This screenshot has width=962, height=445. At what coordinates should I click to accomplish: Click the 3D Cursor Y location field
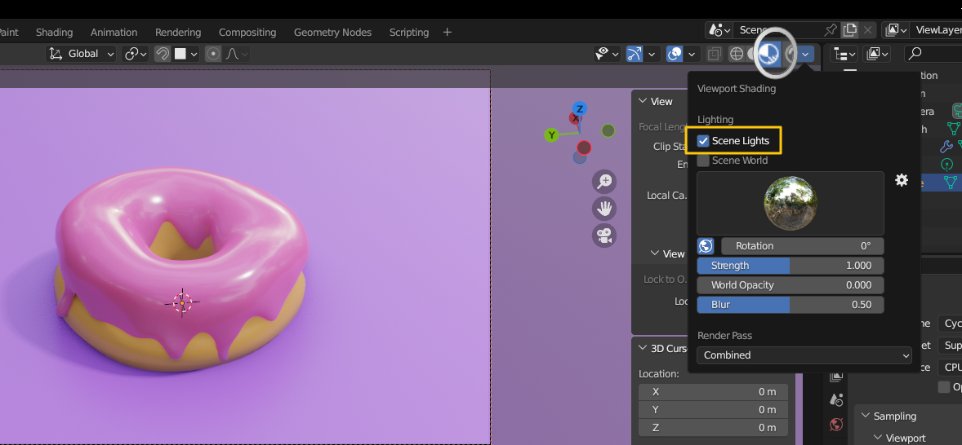tap(712, 409)
